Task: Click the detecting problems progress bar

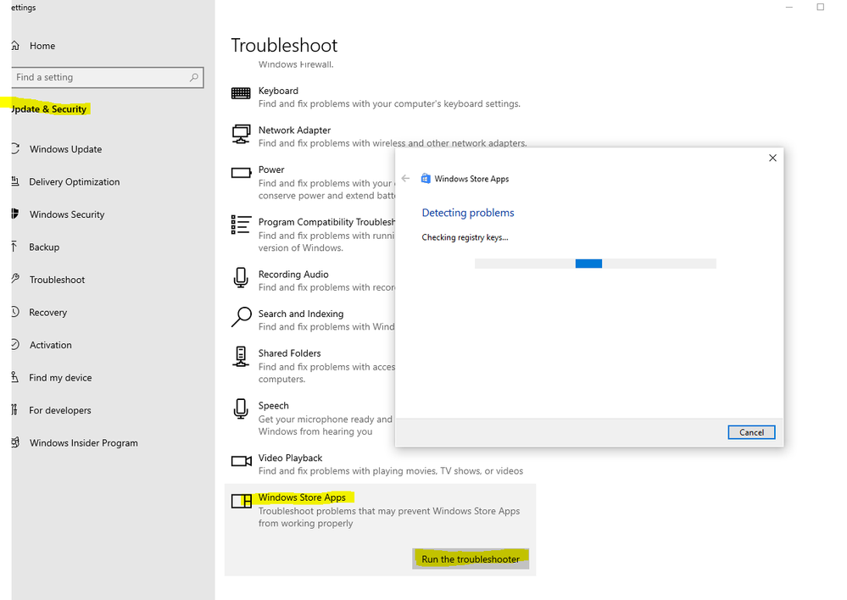Action: point(595,264)
